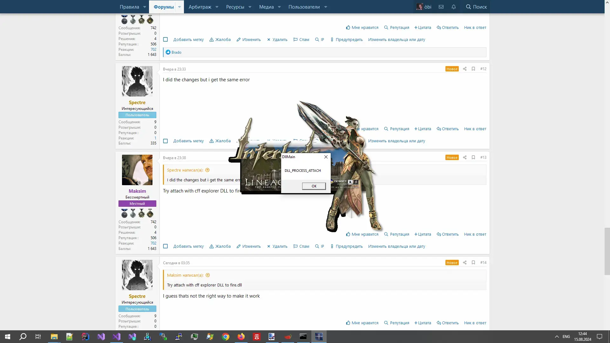Click Ответить on post #12
This screenshot has height=343, width=610.
tap(448, 129)
